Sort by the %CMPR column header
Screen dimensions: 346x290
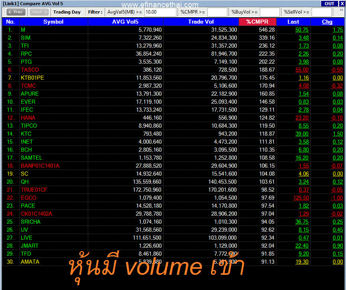click(257, 22)
